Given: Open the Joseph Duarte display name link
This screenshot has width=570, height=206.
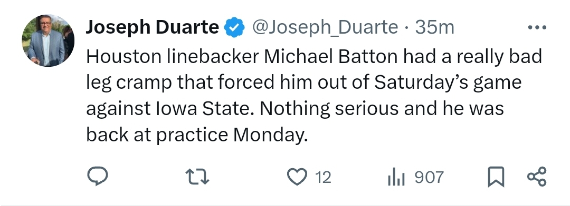Looking at the screenshot, I should tap(153, 27).
